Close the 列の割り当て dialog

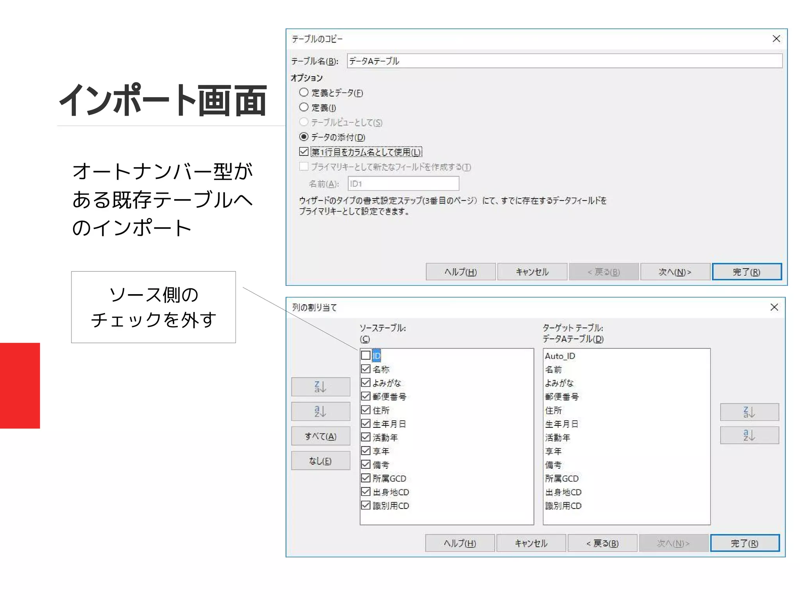click(x=774, y=307)
